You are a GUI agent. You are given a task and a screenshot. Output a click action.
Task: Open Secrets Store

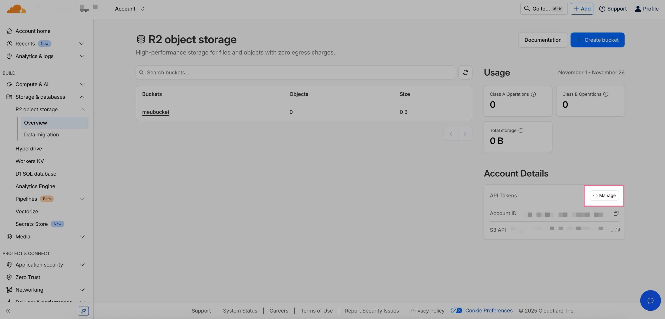point(31,224)
